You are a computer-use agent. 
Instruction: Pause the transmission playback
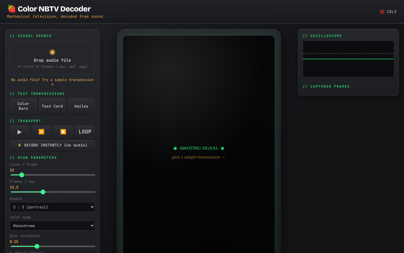[41, 132]
